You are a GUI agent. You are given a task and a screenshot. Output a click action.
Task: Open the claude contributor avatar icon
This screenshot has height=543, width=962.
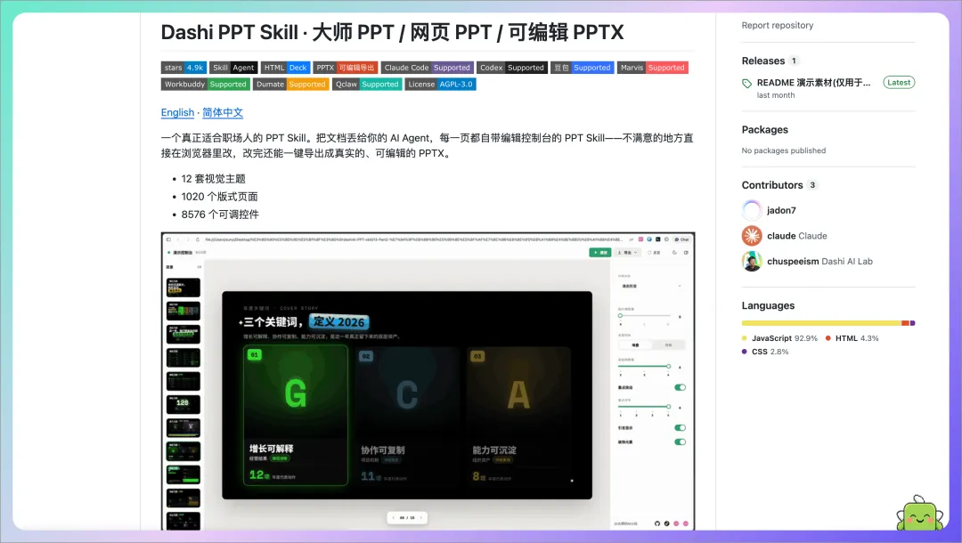752,235
